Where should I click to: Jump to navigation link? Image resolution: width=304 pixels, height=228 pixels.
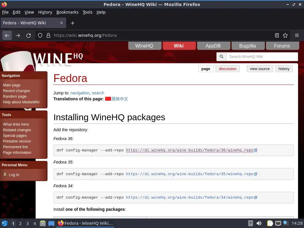[80, 93]
